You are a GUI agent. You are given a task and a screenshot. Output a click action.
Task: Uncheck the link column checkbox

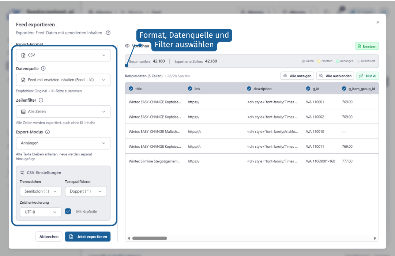[x=190, y=89]
